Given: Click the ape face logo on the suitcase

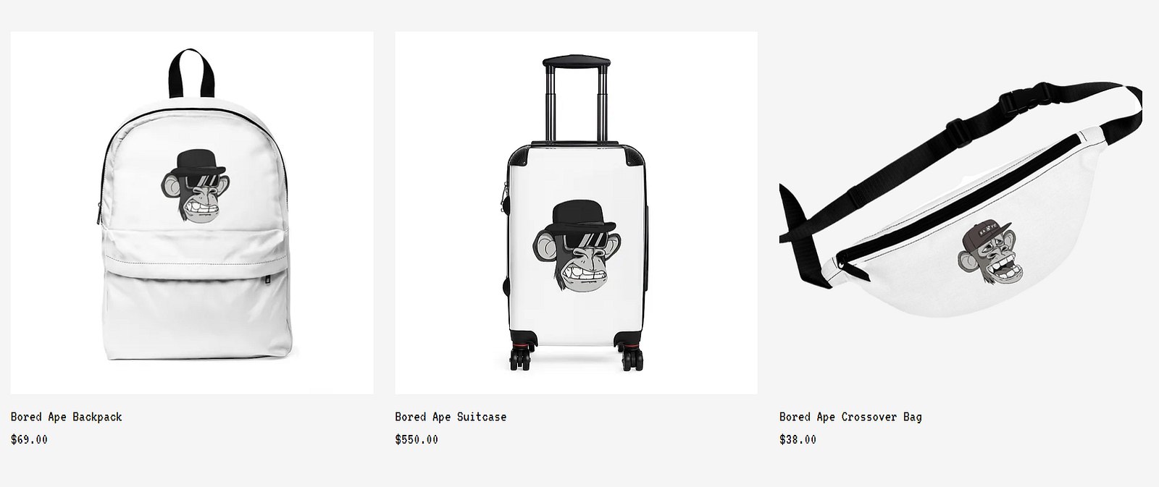Looking at the screenshot, I should coord(574,247).
